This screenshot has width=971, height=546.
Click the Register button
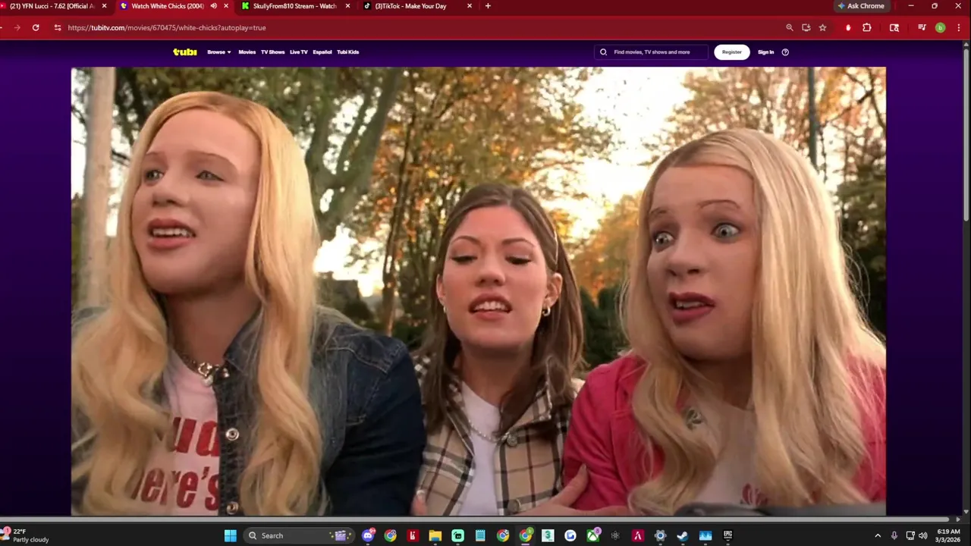pos(732,52)
